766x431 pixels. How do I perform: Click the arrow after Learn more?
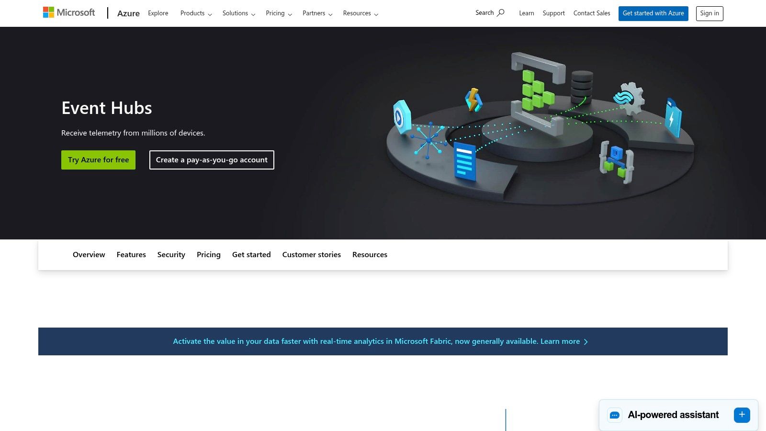pyautogui.click(x=585, y=341)
